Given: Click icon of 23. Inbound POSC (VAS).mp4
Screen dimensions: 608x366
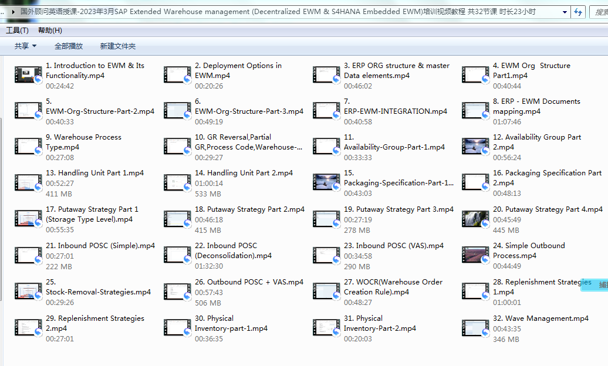Looking at the screenshot, I should (326, 256).
